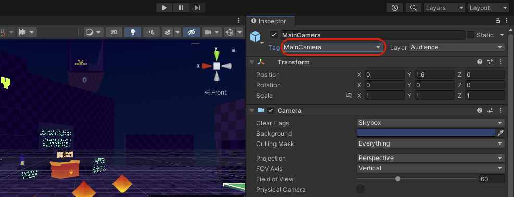Open the Static flags dropdown arrow

tap(502, 35)
